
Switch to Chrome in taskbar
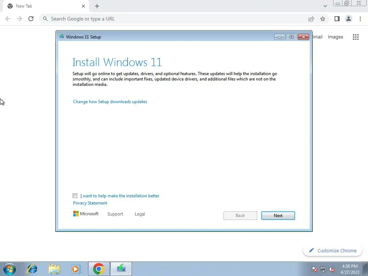[99, 269]
